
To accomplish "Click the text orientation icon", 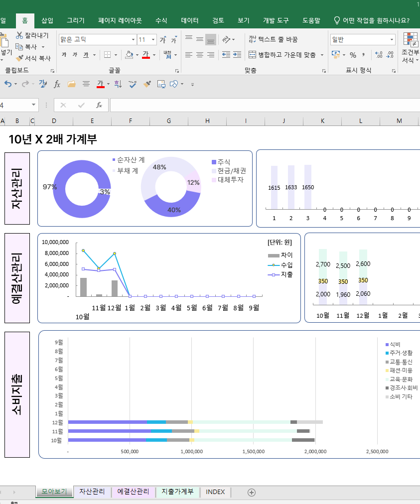I will click(226, 39).
